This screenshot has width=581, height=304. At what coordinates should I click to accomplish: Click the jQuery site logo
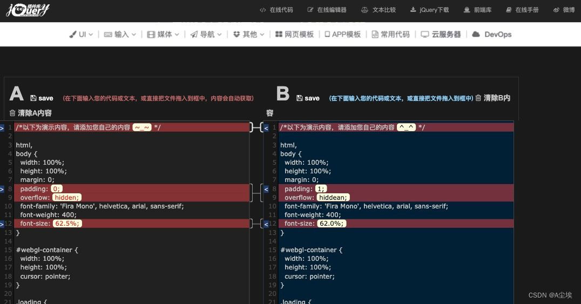tap(28, 10)
